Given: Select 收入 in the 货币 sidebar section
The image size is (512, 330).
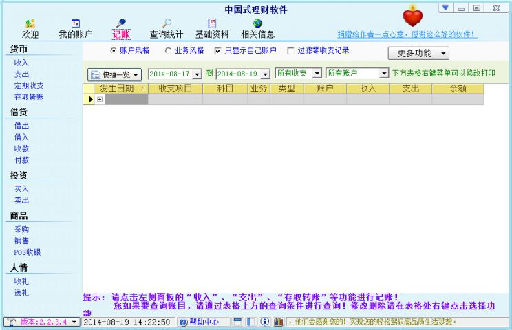Looking at the screenshot, I should coord(21,63).
